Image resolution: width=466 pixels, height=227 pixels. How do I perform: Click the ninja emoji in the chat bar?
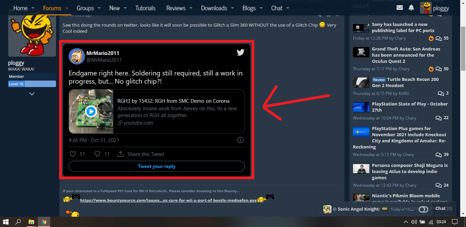[x=385, y=209]
